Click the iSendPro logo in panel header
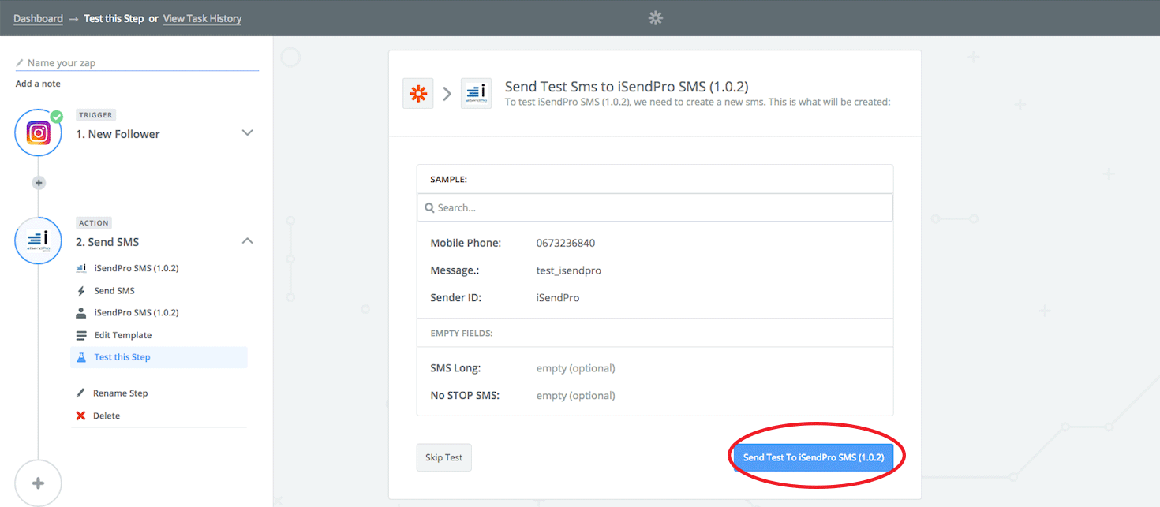The height and width of the screenshot is (507, 1160). click(476, 93)
